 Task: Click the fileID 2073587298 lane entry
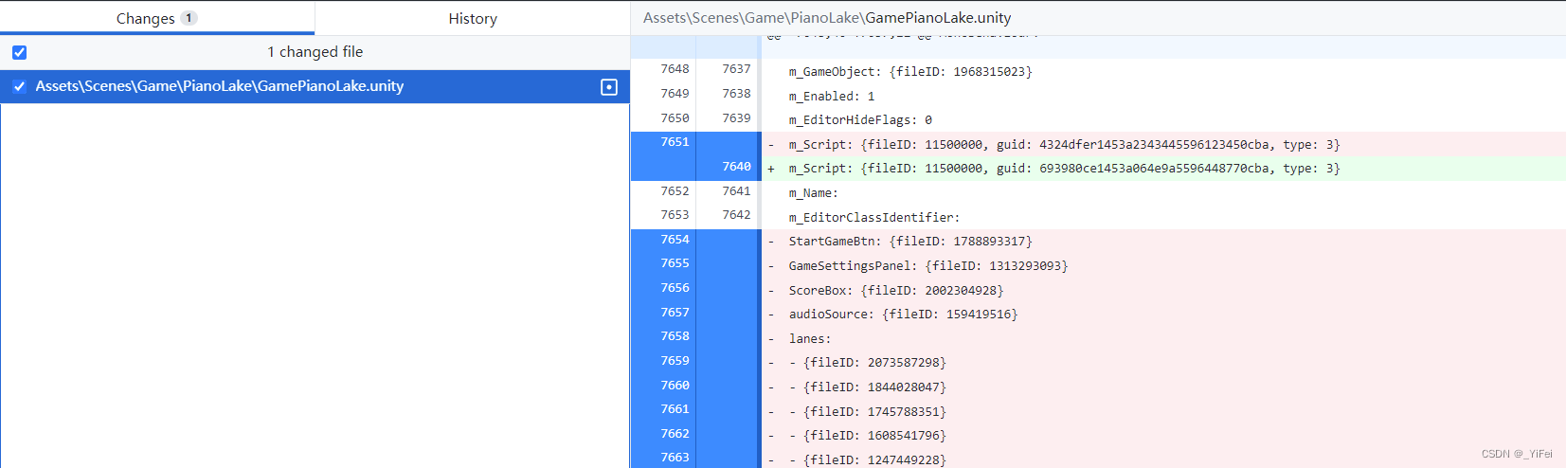(x=868, y=363)
